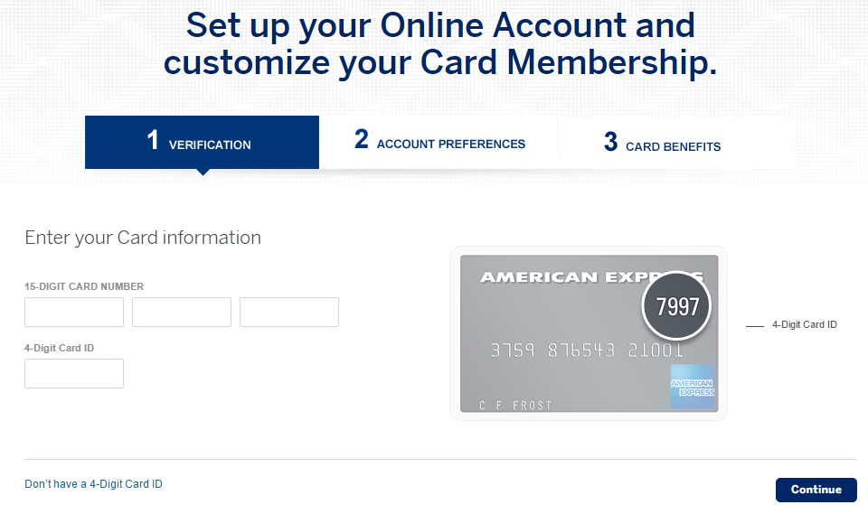Select the third card number input box
Screen dimensions: 868x514
click(x=289, y=312)
